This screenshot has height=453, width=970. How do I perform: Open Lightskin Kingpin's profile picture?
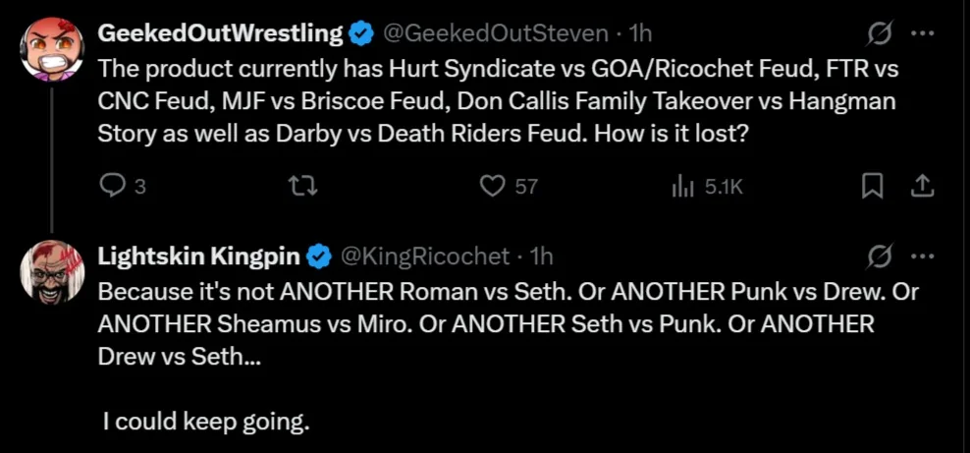pyautogui.click(x=52, y=269)
